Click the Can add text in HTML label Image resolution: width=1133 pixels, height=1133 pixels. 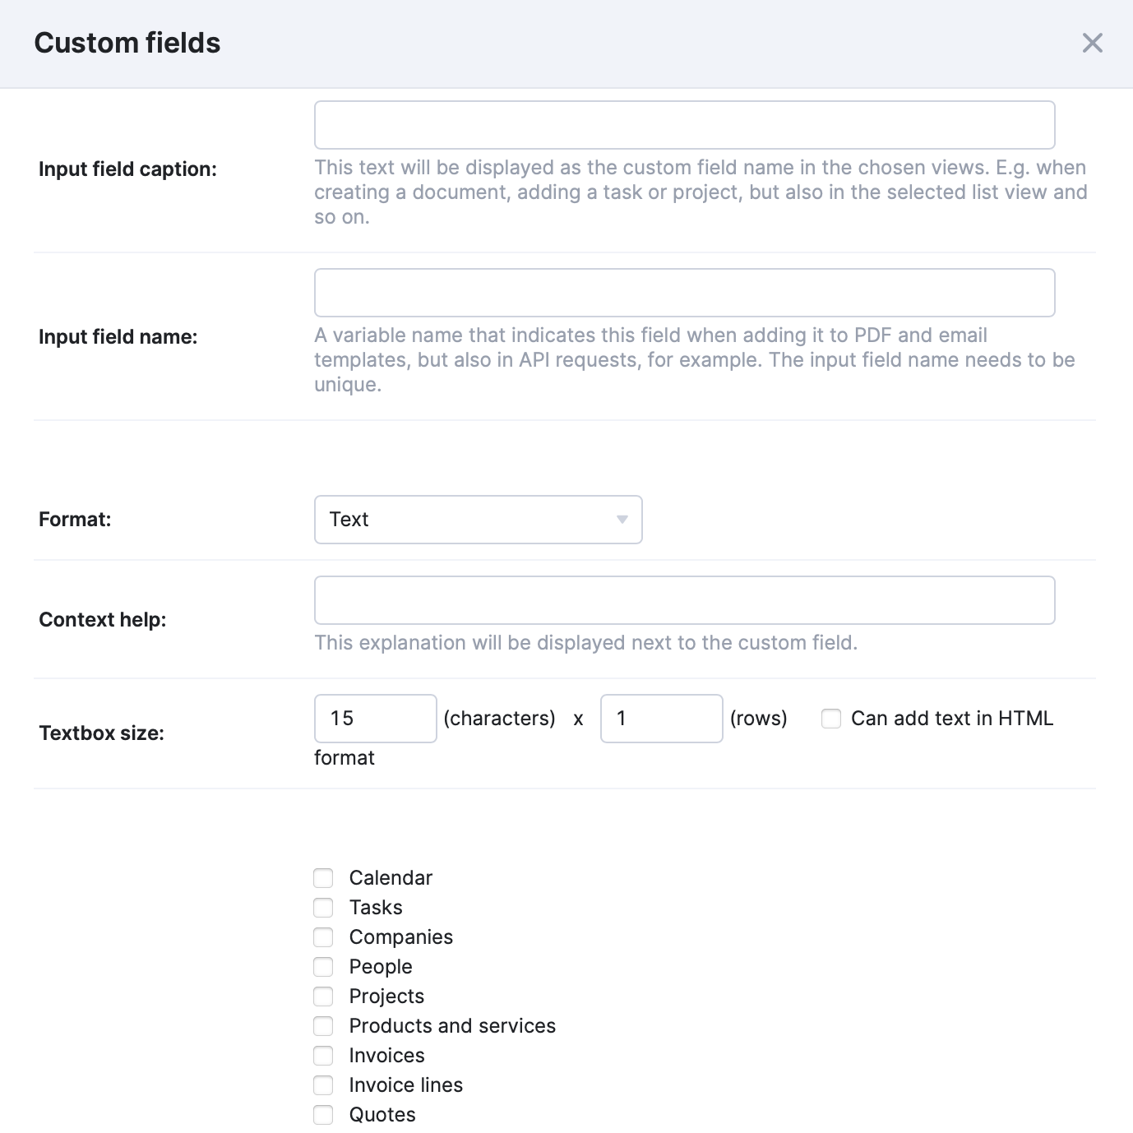pyautogui.click(x=951, y=719)
